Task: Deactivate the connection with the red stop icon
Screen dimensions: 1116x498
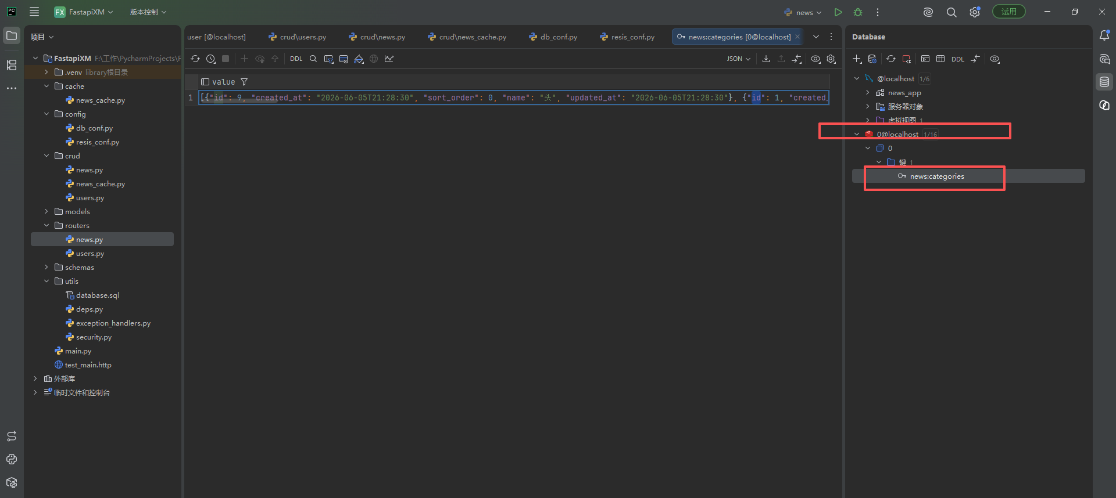Action: coord(906,59)
